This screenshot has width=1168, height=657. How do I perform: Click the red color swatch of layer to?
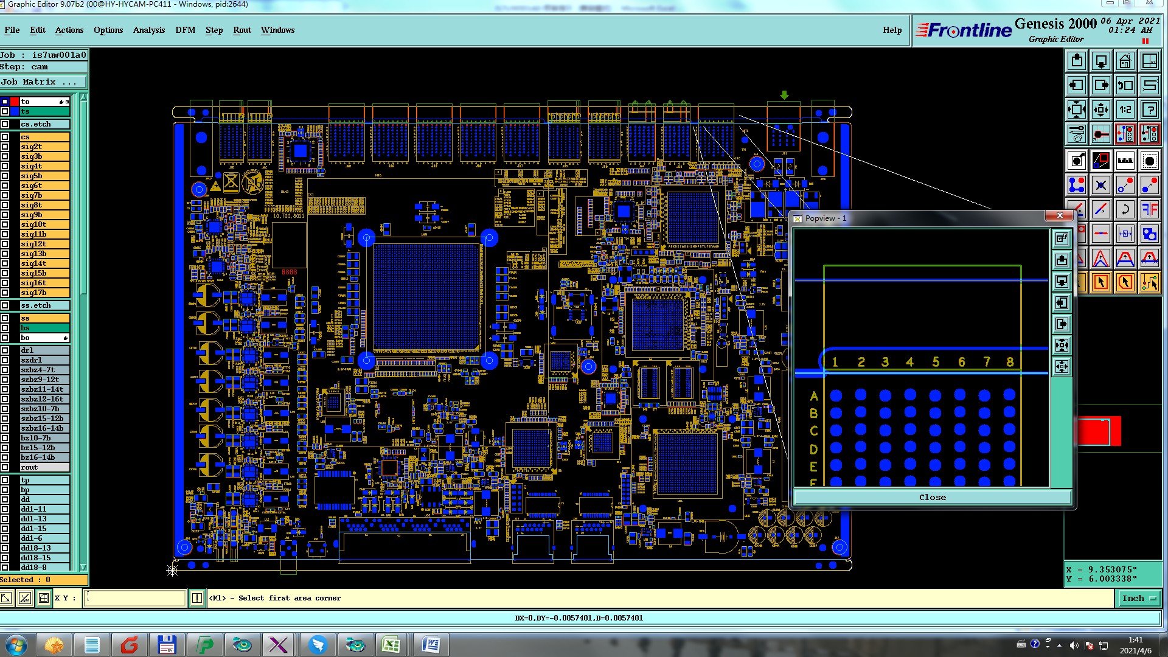tap(14, 102)
